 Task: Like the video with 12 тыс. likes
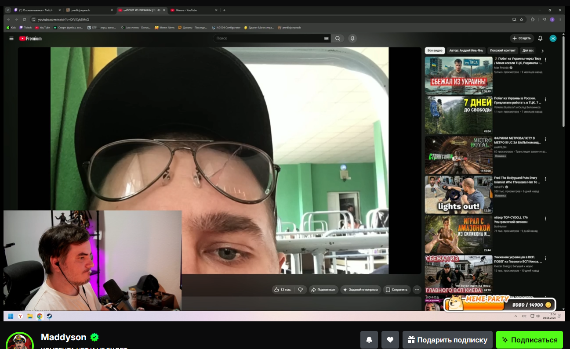point(283,290)
